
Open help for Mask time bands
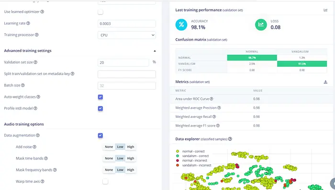(x=46, y=158)
